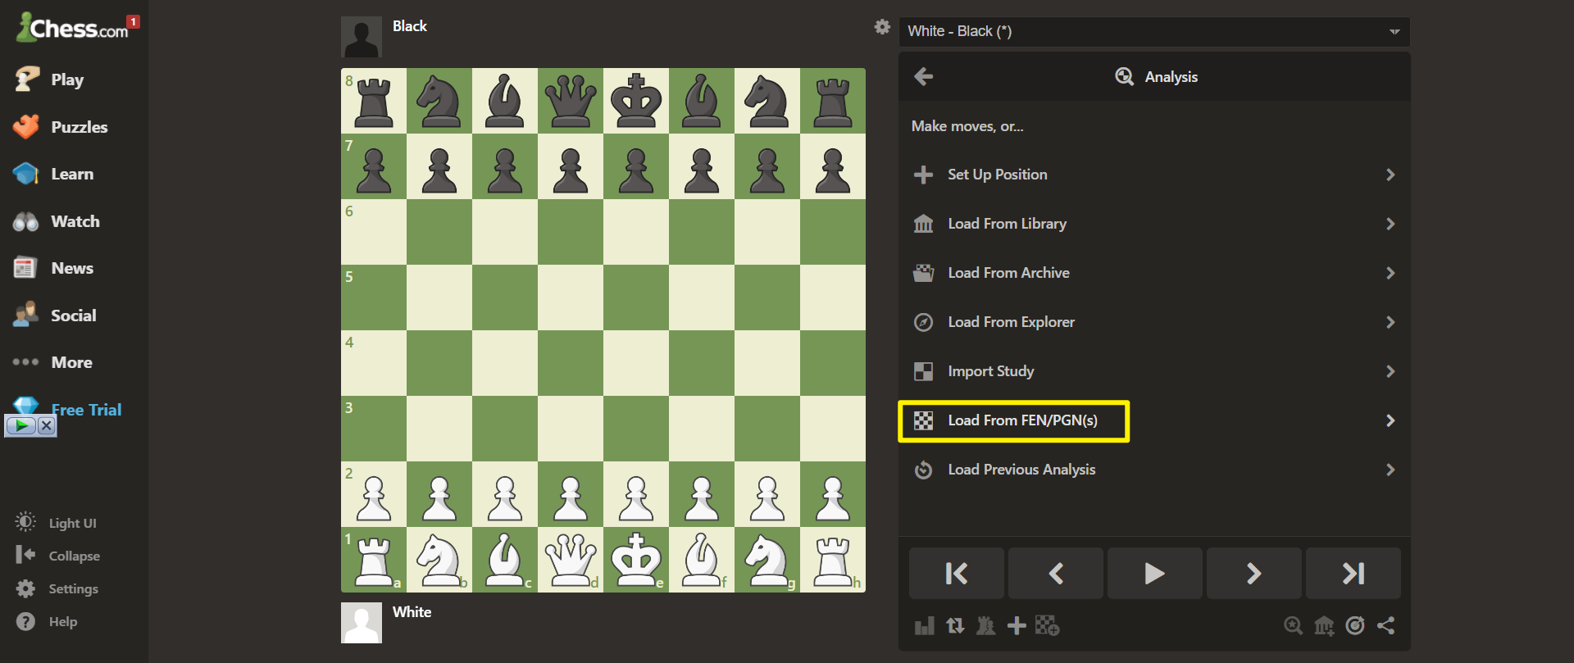The height and width of the screenshot is (663, 1574).
Task: Select the white knight on g1
Action: (767, 560)
